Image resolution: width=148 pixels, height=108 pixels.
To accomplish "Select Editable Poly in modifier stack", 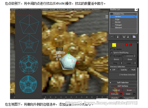I will coord(119,14).
